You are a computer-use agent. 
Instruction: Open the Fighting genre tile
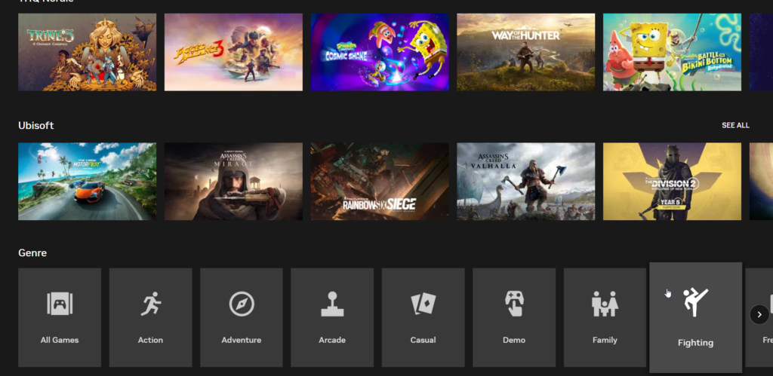click(695, 317)
